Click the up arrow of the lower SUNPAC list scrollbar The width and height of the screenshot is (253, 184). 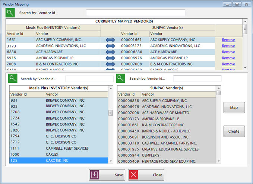click(218, 88)
